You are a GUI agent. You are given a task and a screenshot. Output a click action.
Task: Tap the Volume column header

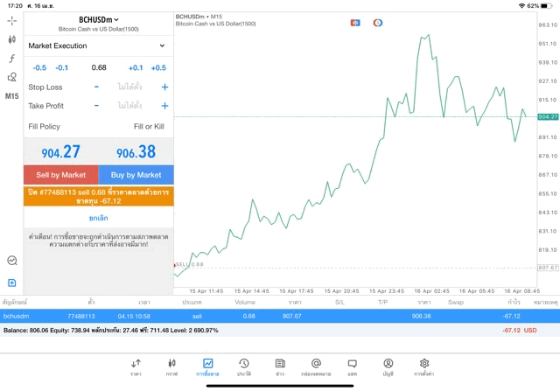[x=245, y=302]
